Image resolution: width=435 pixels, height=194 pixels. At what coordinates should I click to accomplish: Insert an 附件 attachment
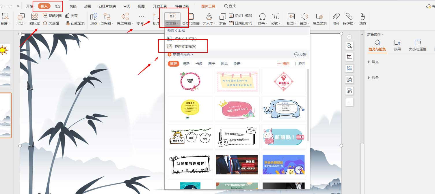coord(336,19)
